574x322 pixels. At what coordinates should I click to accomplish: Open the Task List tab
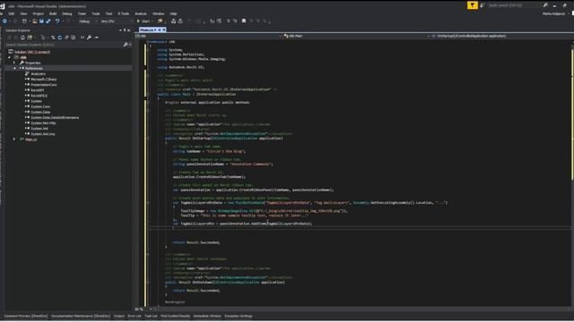click(151, 316)
